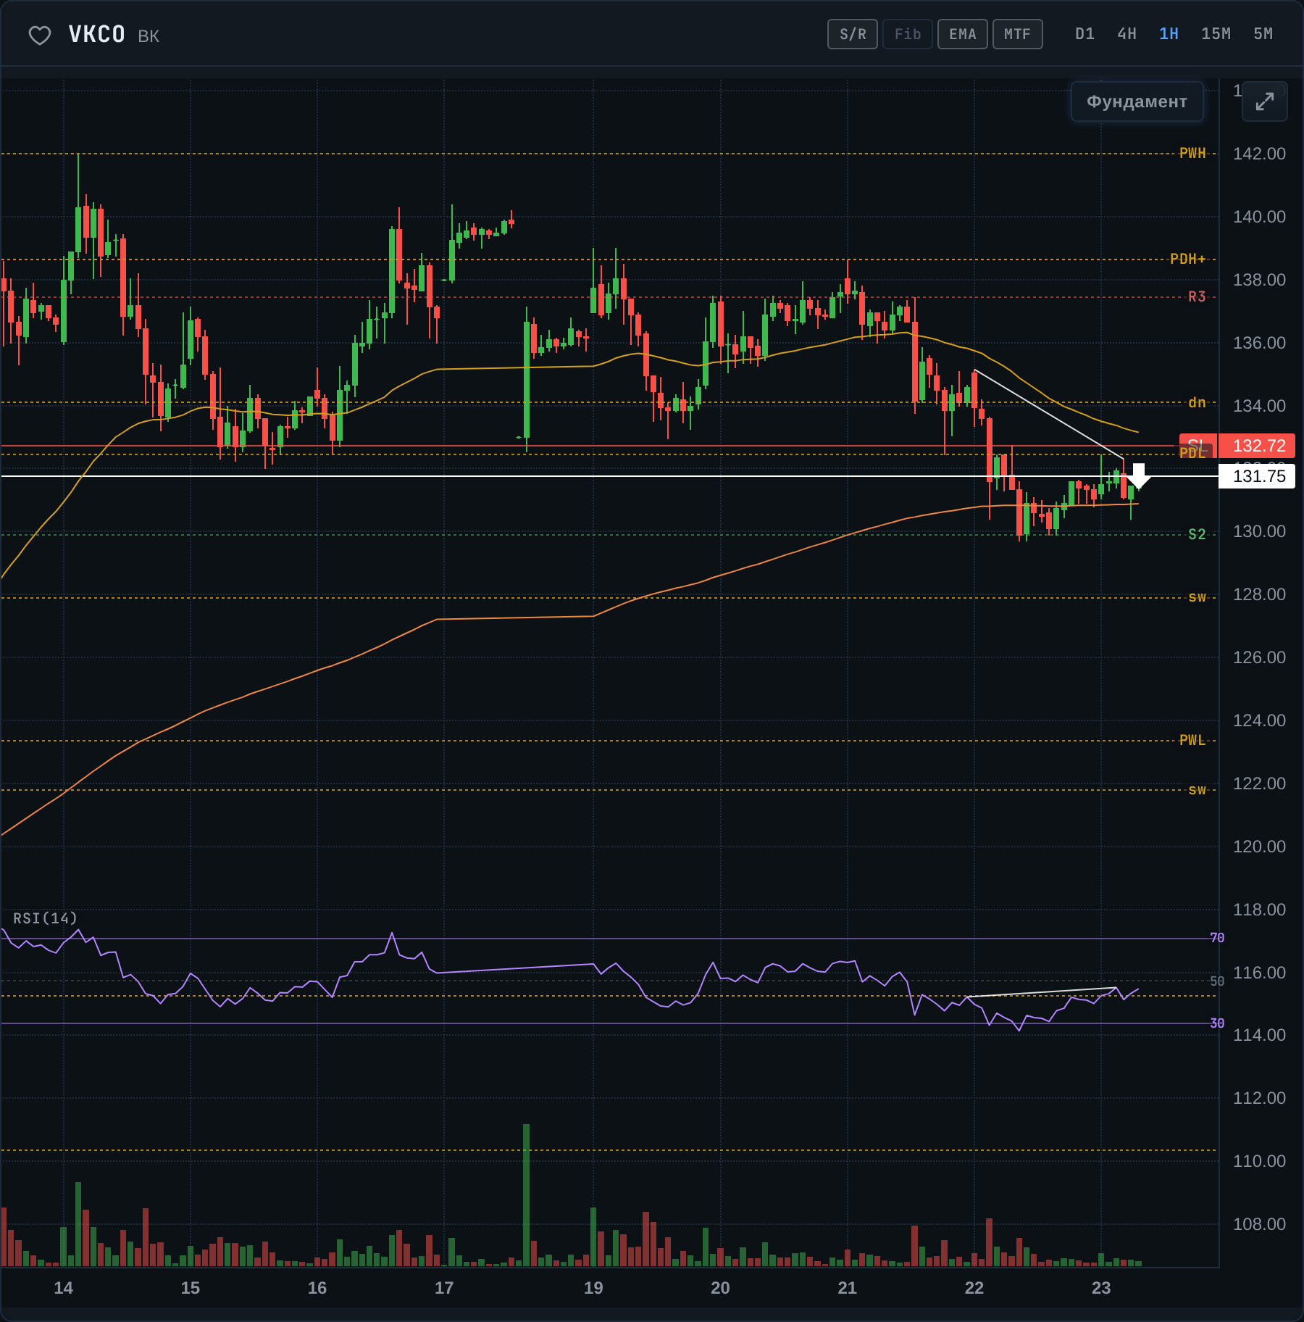The height and width of the screenshot is (1322, 1304).
Task: Toggle the S/R levels overlay
Action: point(853,34)
